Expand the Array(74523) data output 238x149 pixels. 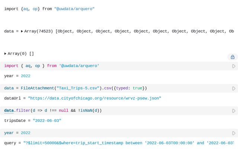pos(22,31)
